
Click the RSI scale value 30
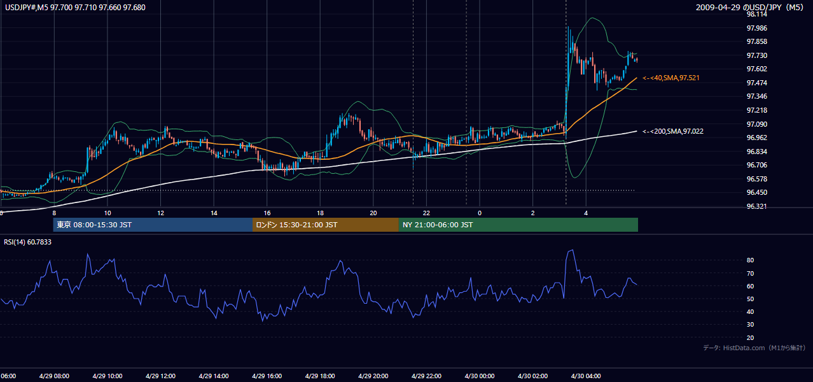click(x=750, y=325)
